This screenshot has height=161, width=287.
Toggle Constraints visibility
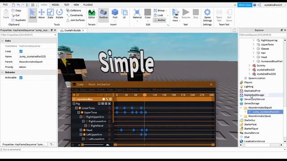pos(74,15)
